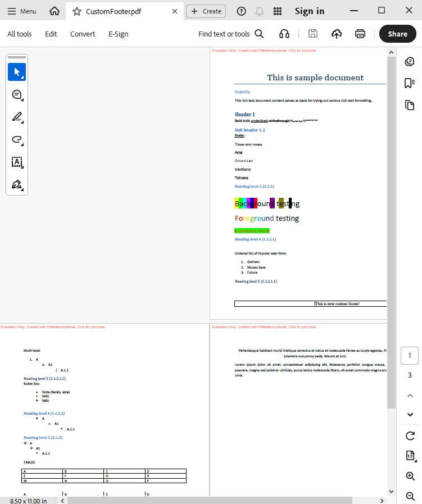This screenshot has width=422, height=504.
Task: Open page display fit options
Action: click(x=410, y=456)
